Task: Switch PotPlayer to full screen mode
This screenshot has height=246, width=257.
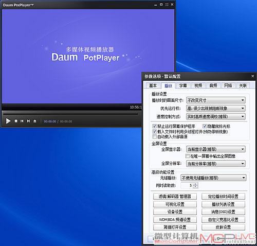Action: (167, 5)
